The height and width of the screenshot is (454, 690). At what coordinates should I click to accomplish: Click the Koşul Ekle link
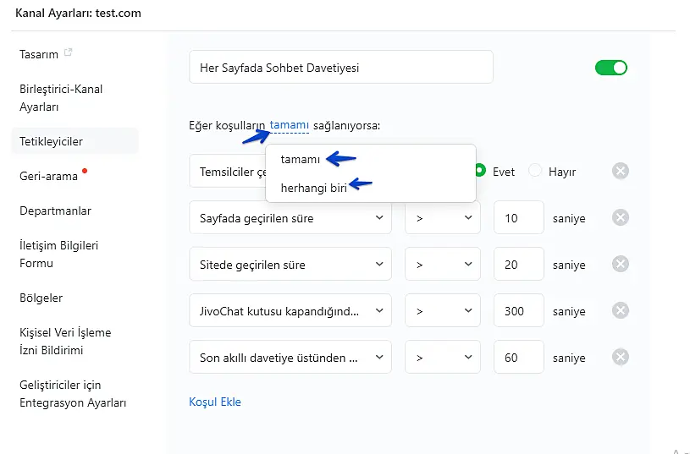tap(215, 402)
